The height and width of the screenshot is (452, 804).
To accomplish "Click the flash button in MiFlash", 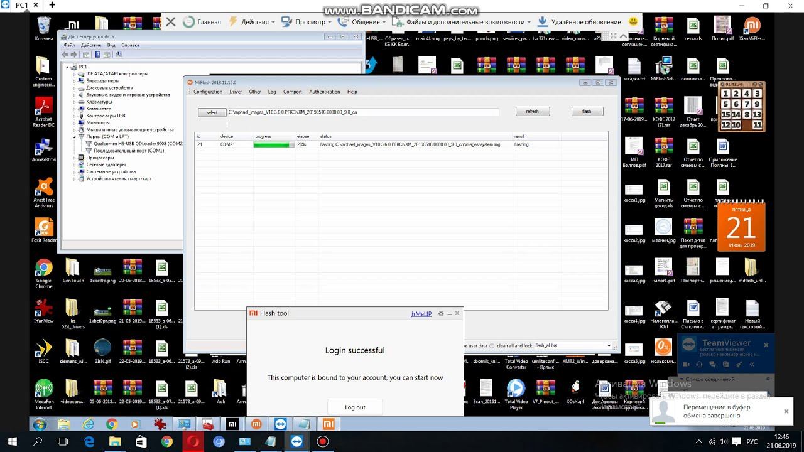I will pos(587,111).
